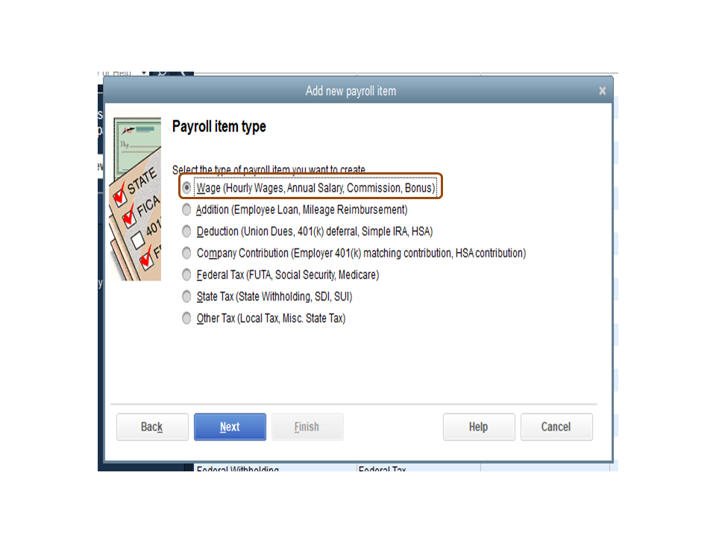Open the dropdown arrow above the dialog

click(144, 73)
